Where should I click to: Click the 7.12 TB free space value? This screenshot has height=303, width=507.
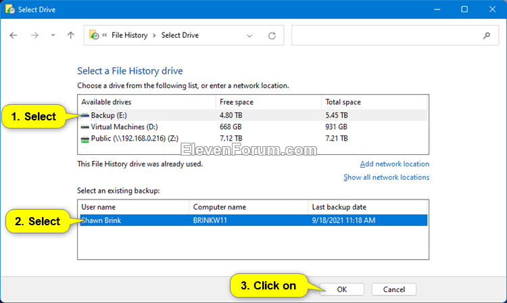231,139
